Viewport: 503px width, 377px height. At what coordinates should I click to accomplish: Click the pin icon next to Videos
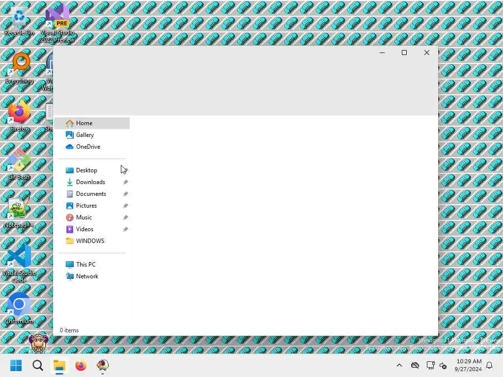125,229
